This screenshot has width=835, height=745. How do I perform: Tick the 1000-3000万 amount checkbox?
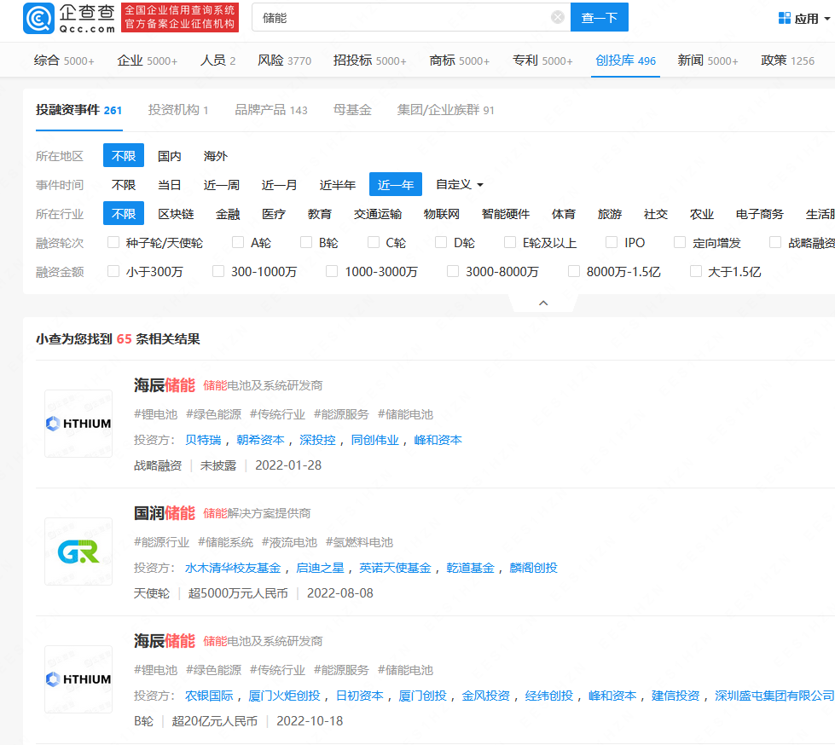332,271
